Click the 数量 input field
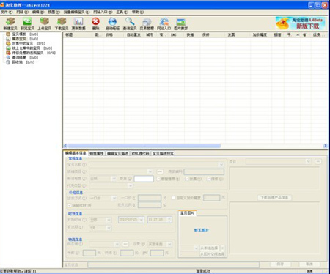Viewport: 330px width, 274px height. coord(144,179)
